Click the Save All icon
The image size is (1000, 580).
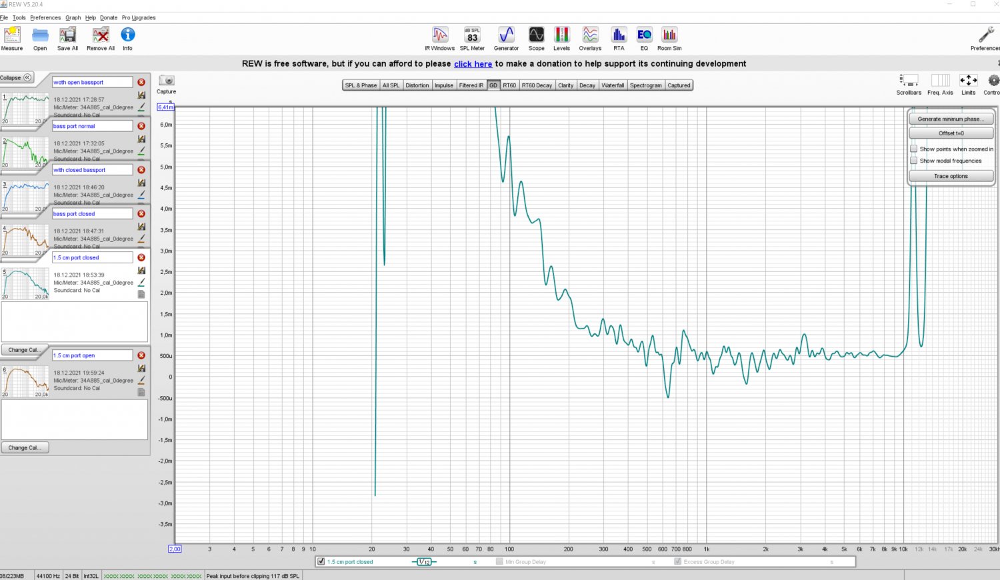point(67,39)
